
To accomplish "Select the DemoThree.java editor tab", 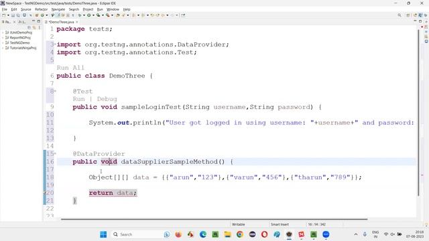I will (61, 22).
